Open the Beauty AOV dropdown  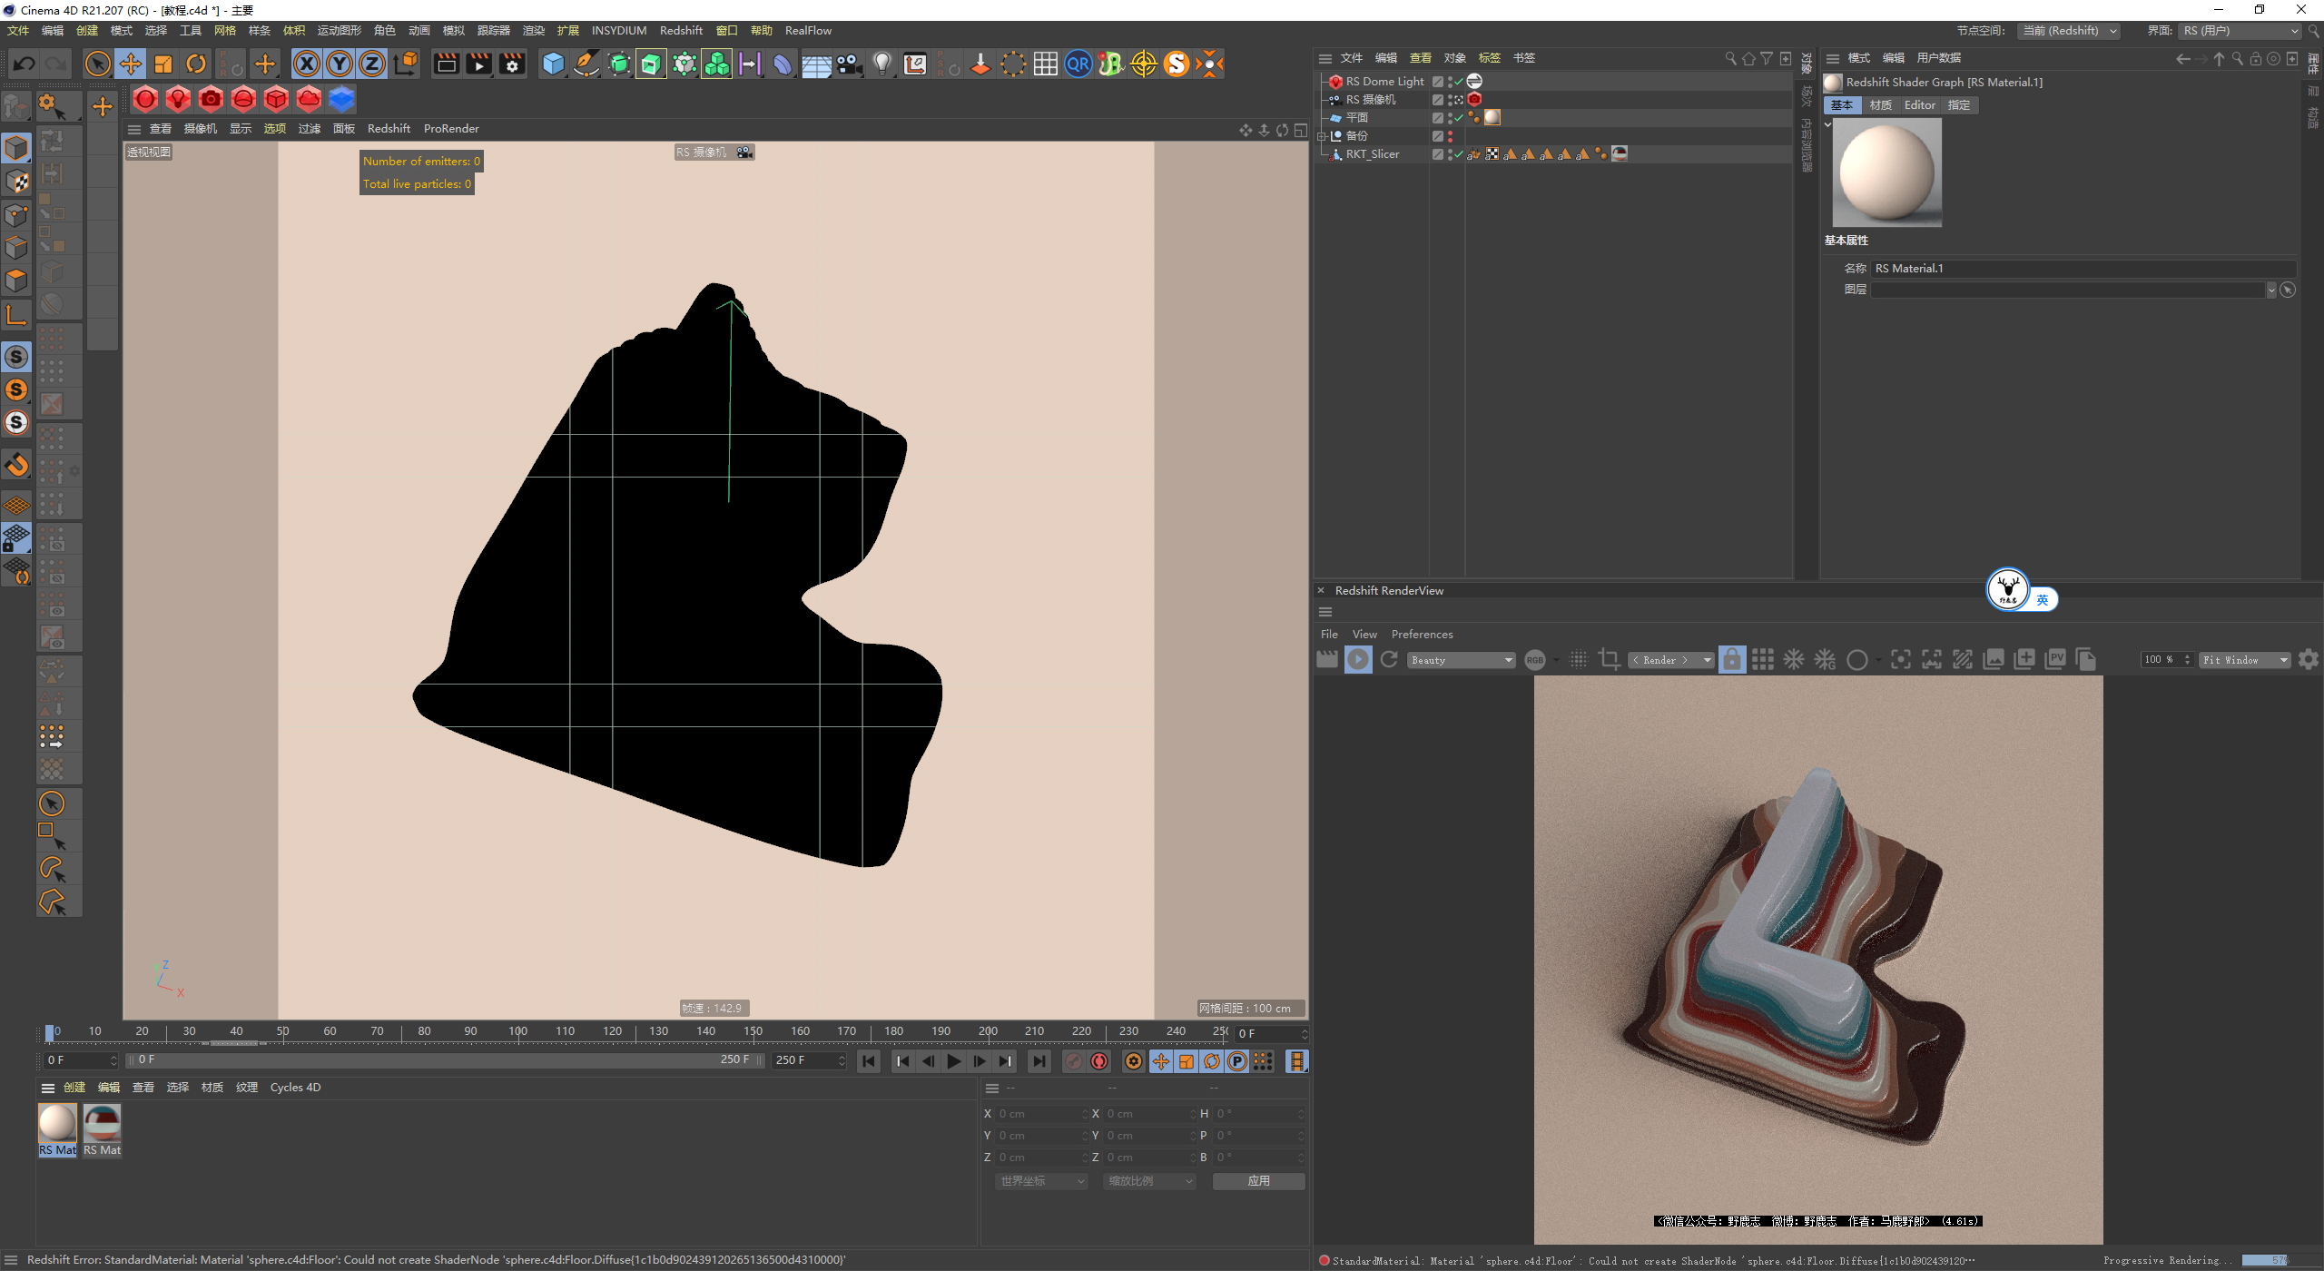point(1462,660)
